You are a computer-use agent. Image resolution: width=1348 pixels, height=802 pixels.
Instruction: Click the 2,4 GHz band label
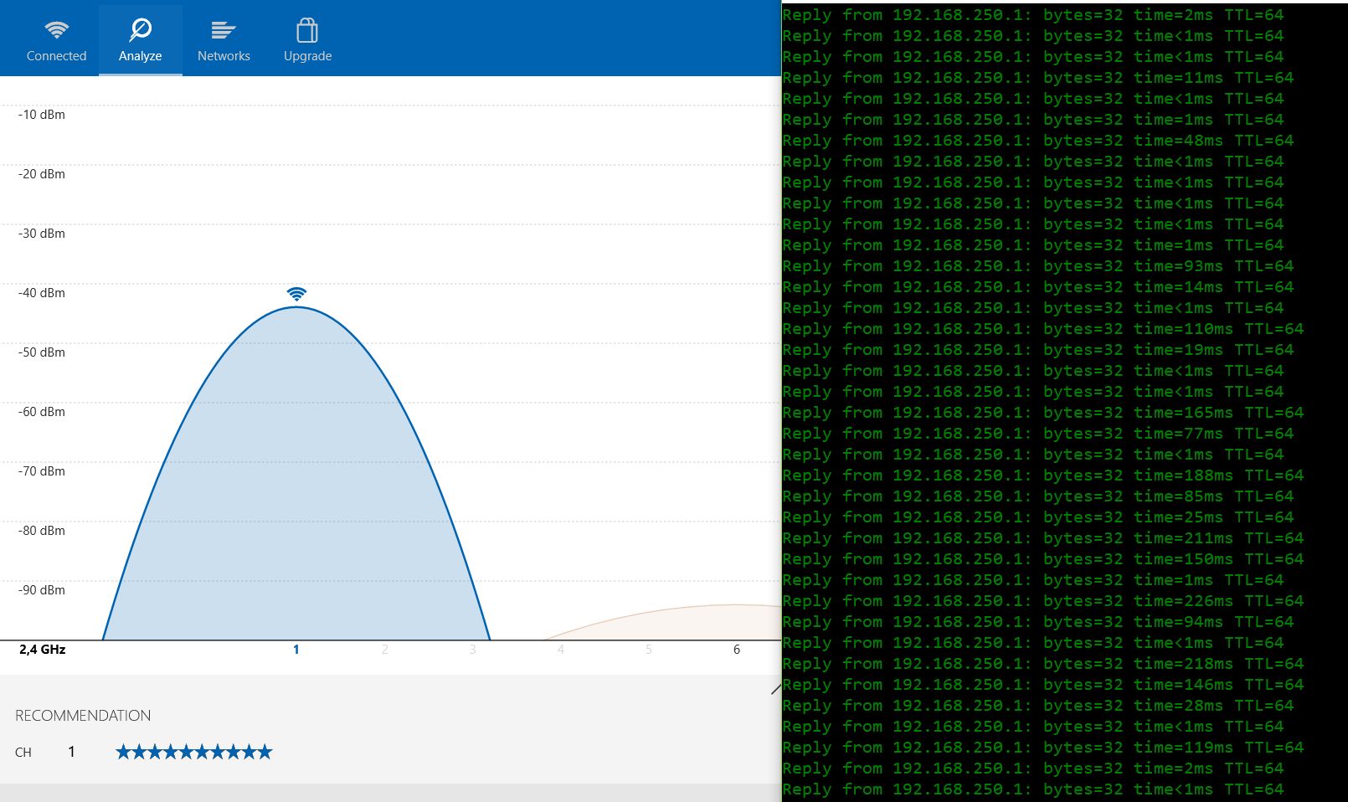pyautogui.click(x=42, y=650)
